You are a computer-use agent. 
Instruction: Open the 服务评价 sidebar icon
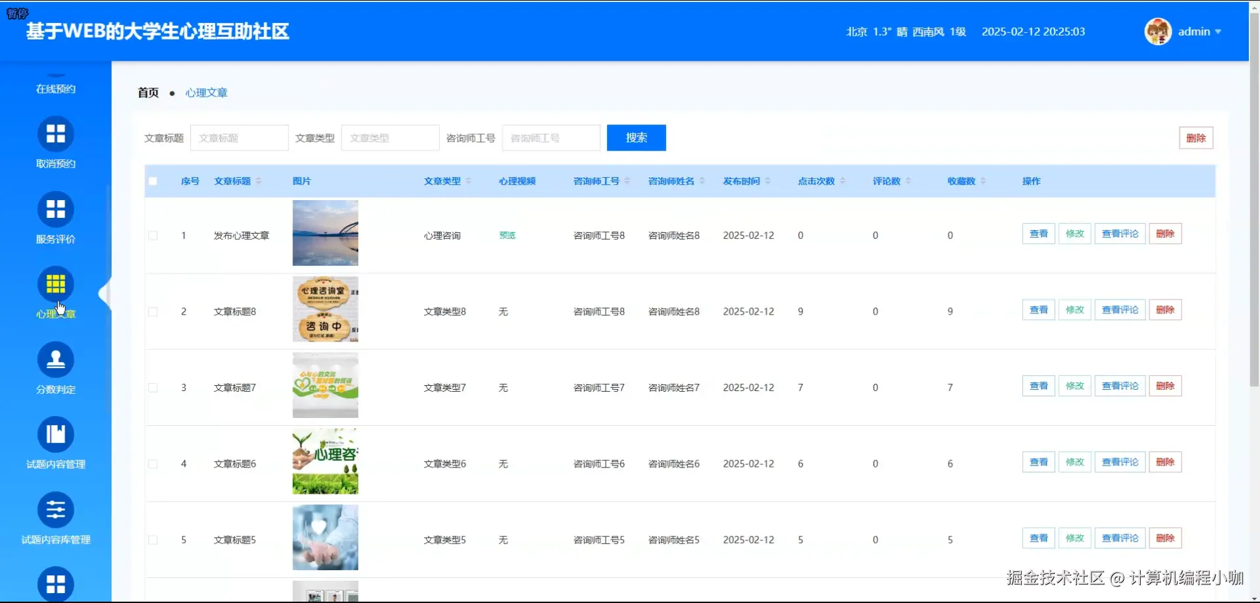(x=56, y=209)
